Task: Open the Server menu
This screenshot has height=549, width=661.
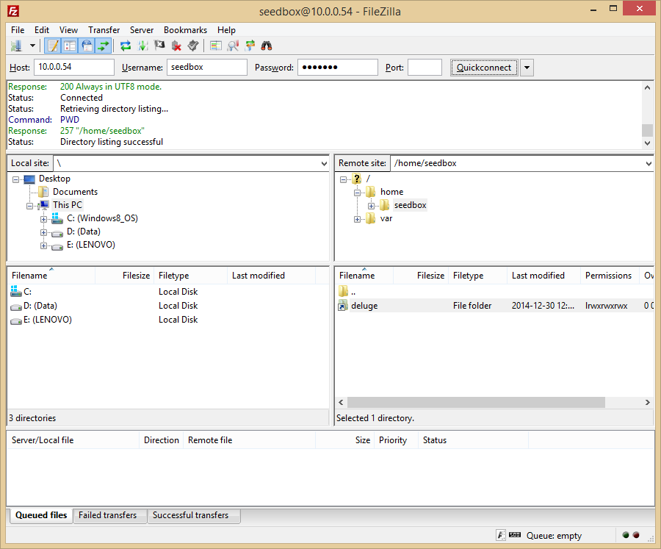Action: [x=142, y=30]
